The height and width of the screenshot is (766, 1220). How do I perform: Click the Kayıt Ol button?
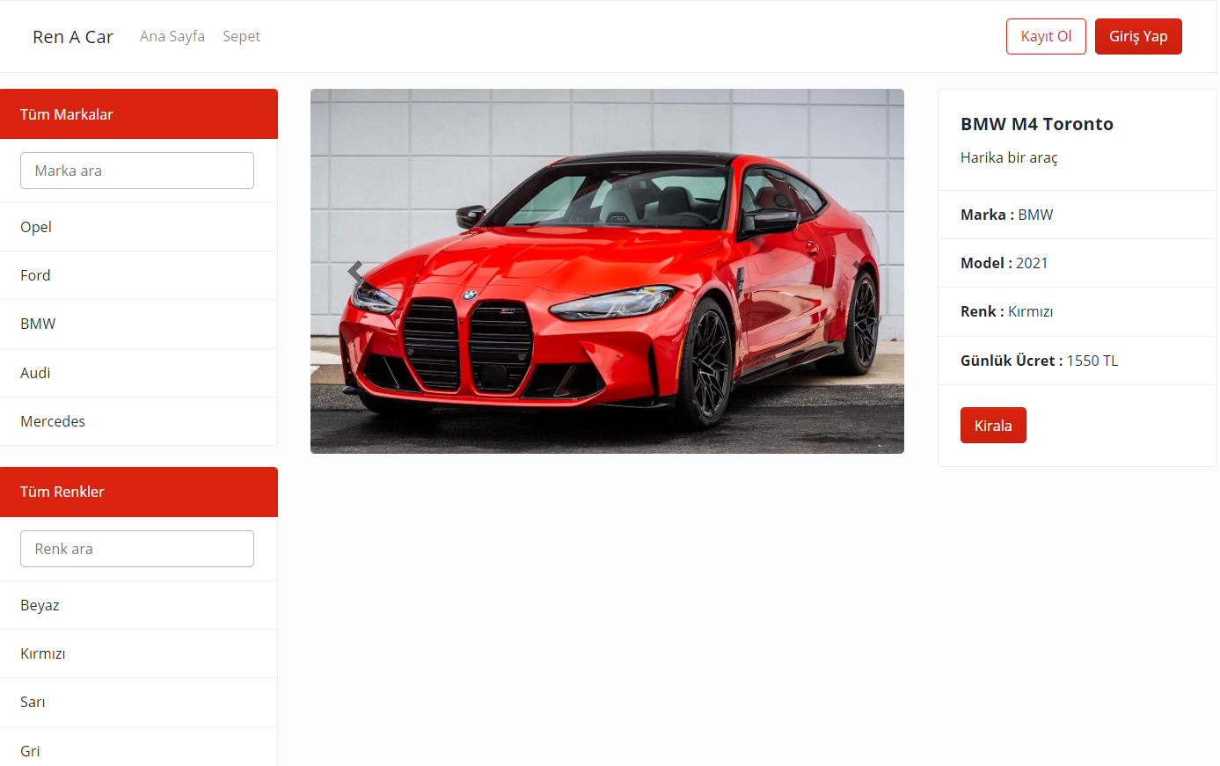coord(1046,36)
